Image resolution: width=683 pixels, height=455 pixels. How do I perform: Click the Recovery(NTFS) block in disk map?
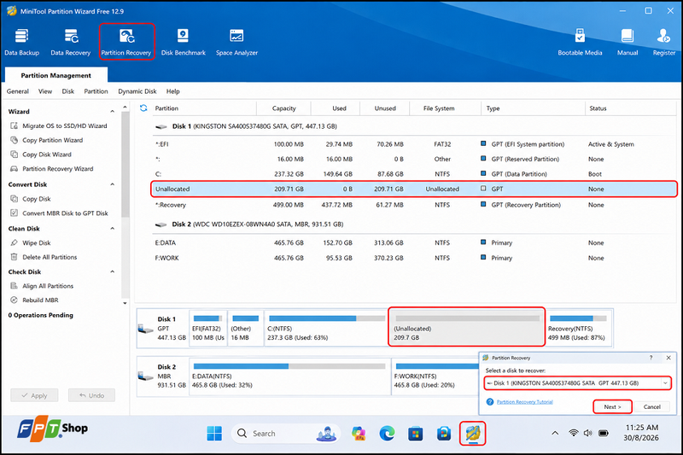pyautogui.click(x=579, y=328)
